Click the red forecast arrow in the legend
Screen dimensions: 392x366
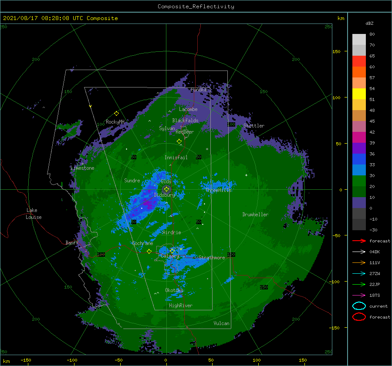coord(359,241)
